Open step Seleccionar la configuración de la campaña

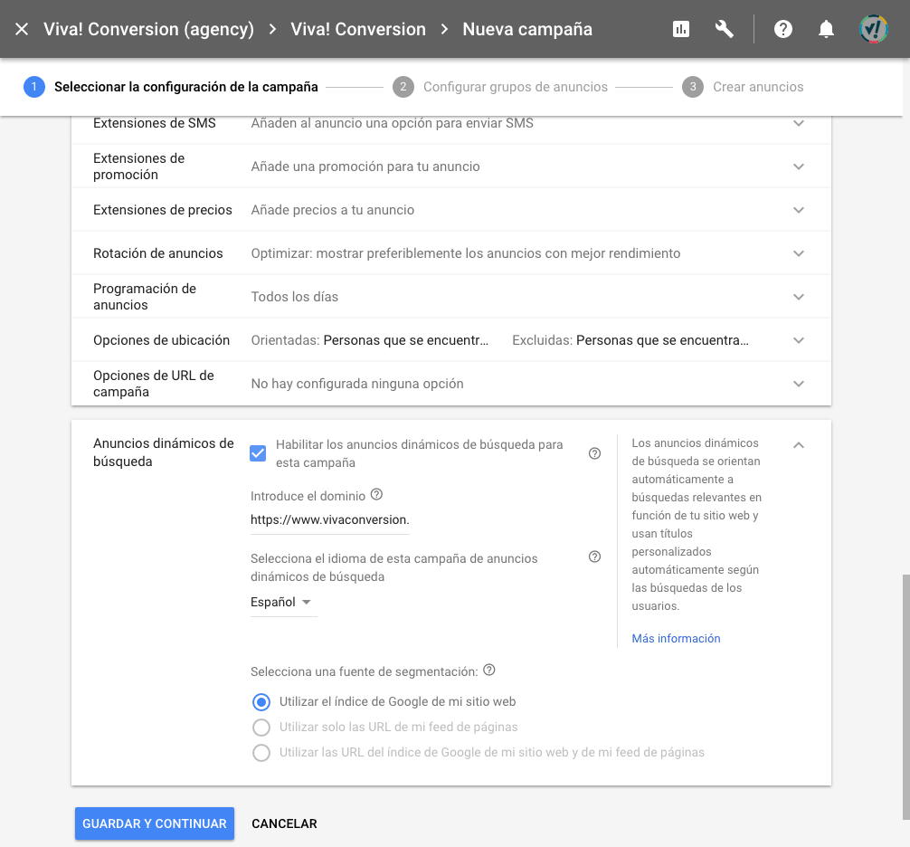click(x=185, y=87)
